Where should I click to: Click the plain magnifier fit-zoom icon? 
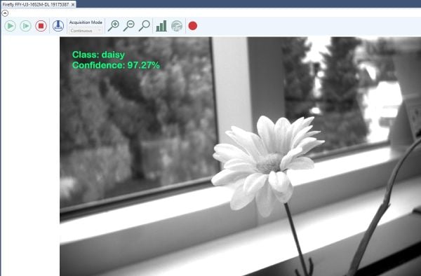(145, 26)
